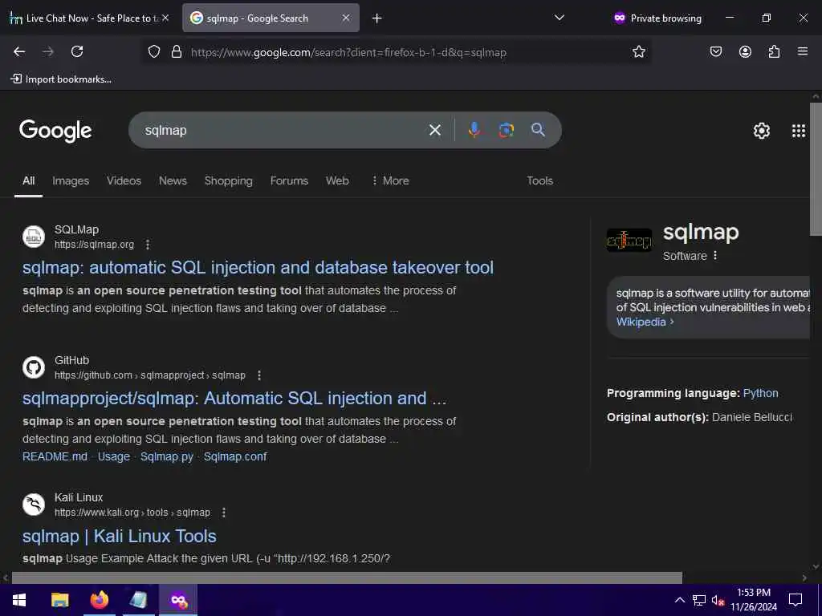
Task: Open File Explorer from the taskbar
Action: click(x=59, y=600)
